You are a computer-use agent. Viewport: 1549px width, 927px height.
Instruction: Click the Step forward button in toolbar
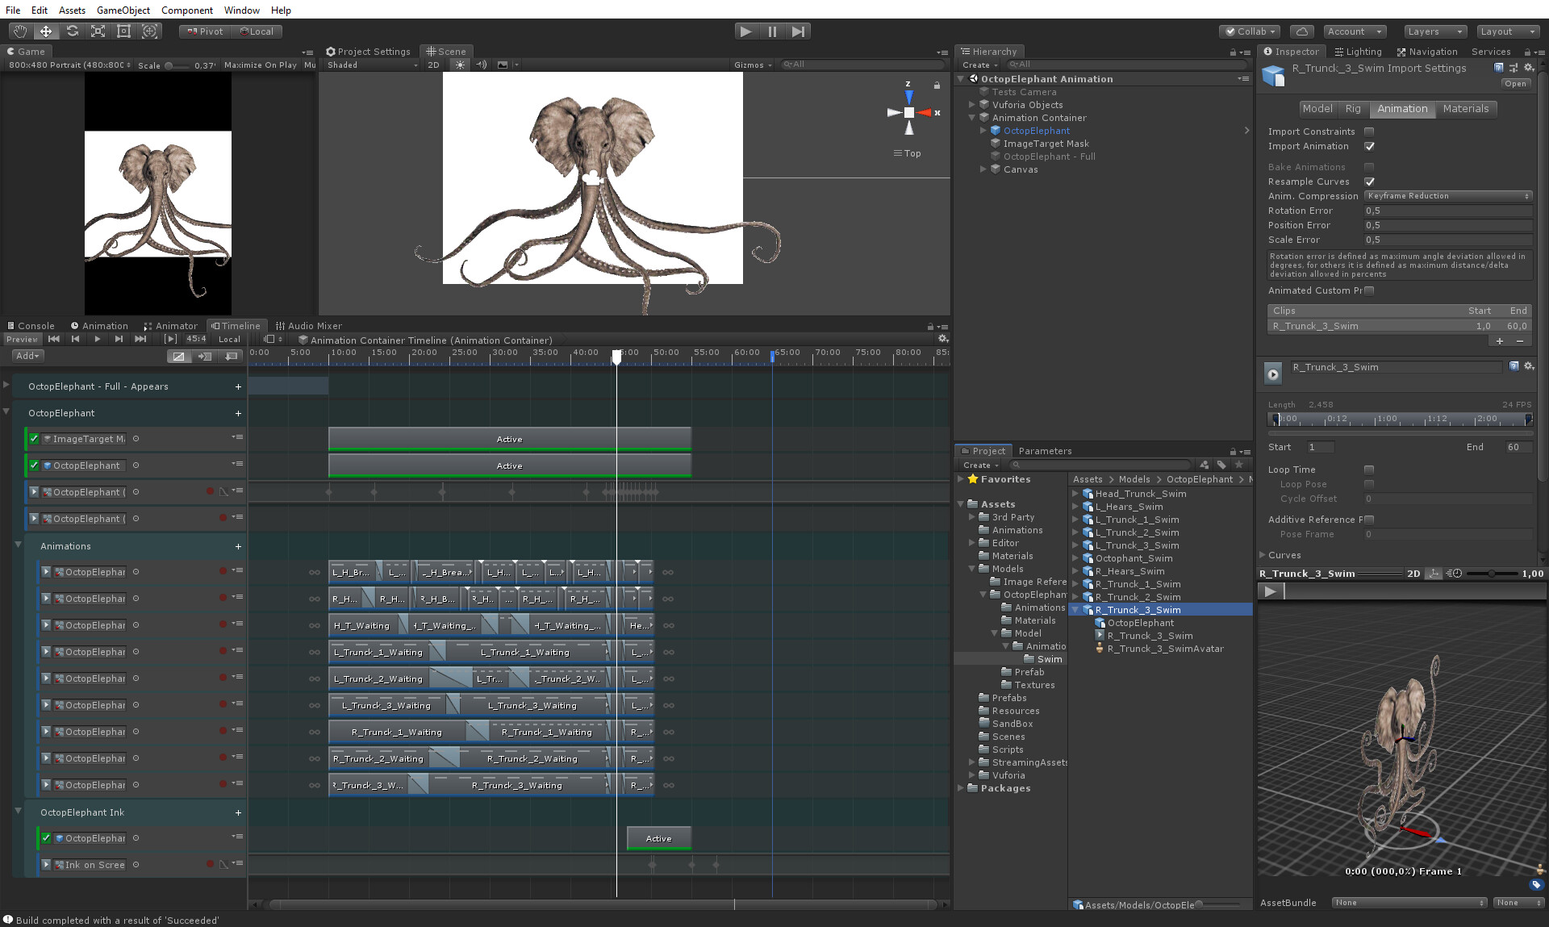(x=798, y=31)
